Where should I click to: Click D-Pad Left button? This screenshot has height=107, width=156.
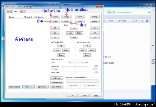click(70, 33)
